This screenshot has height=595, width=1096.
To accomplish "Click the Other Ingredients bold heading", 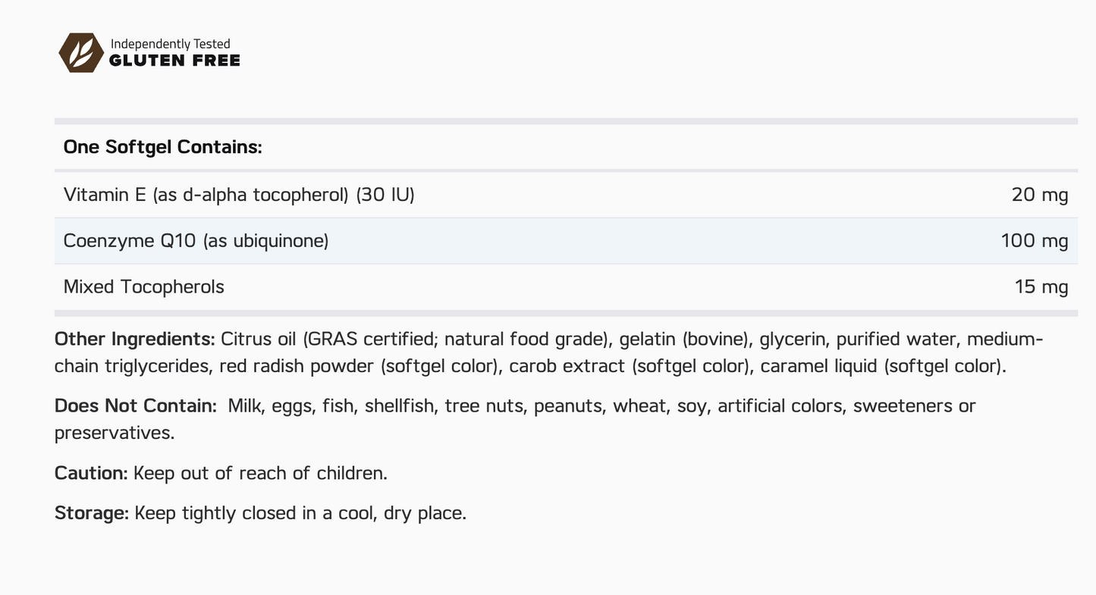I will click(x=134, y=339).
